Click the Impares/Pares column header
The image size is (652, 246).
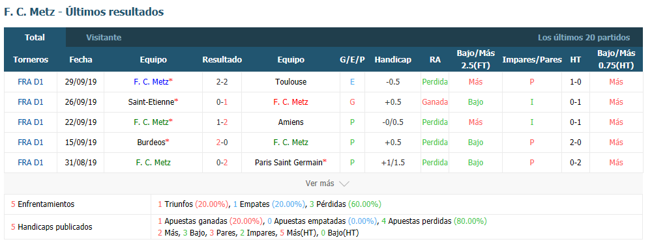(x=532, y=59)
